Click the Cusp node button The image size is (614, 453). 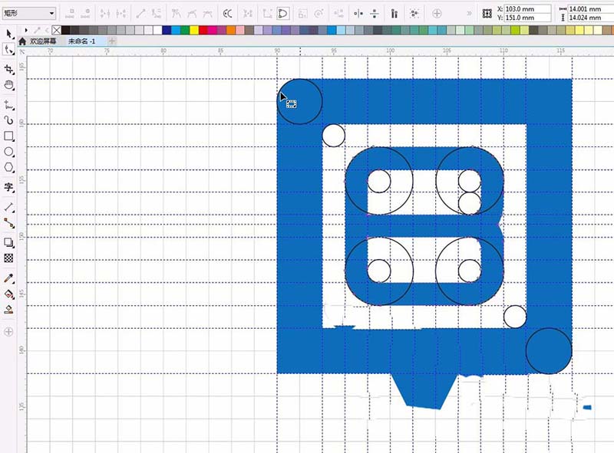176,14
